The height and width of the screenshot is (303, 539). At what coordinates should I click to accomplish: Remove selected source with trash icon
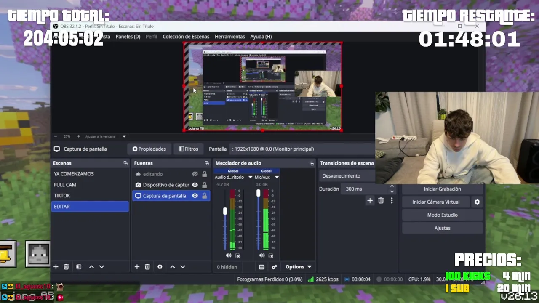coord(147,267)
